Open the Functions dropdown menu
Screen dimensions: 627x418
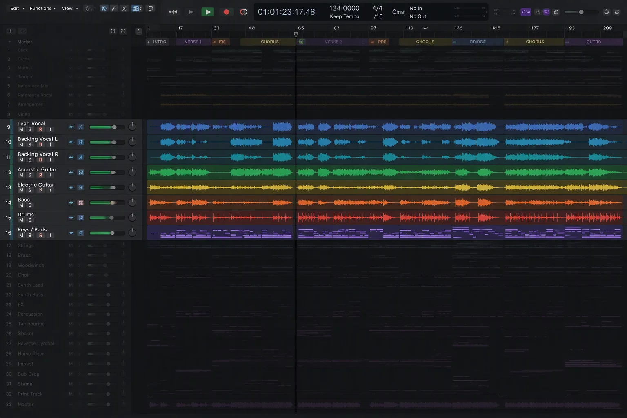click(x=42, y=8)
